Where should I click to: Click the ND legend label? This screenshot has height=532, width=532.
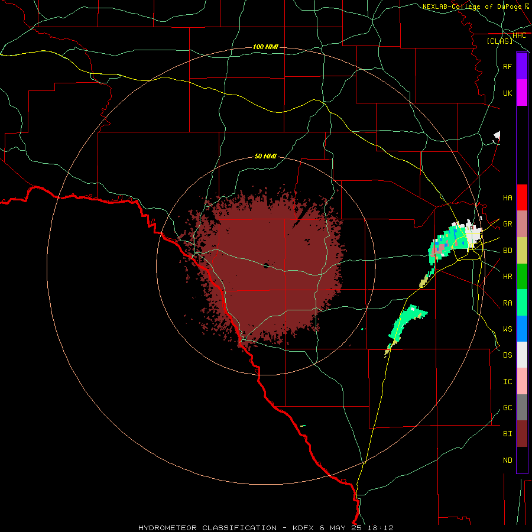tap(507, 460)
